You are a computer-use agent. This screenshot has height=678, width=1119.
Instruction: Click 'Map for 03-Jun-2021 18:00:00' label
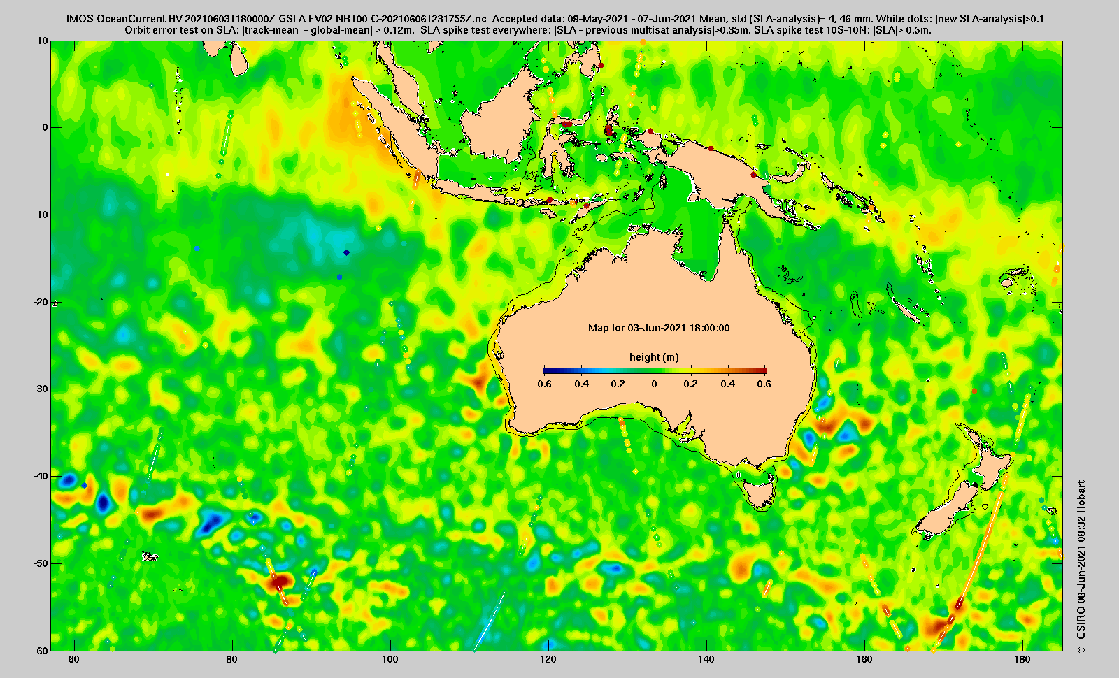click(659, 328)
